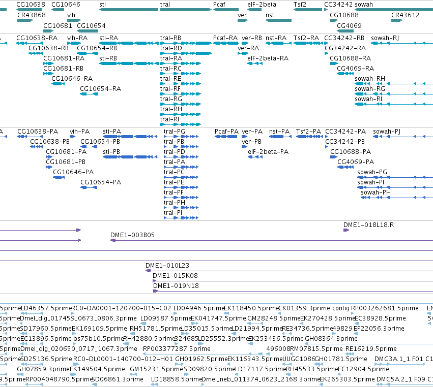Click transcript tral-RI label
Screen dimensions: 433x387
coord(169,119)
